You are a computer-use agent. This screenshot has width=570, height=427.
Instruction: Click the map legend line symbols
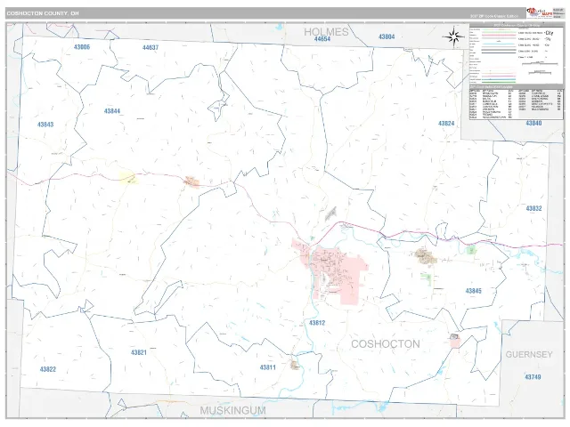(499, 54)
